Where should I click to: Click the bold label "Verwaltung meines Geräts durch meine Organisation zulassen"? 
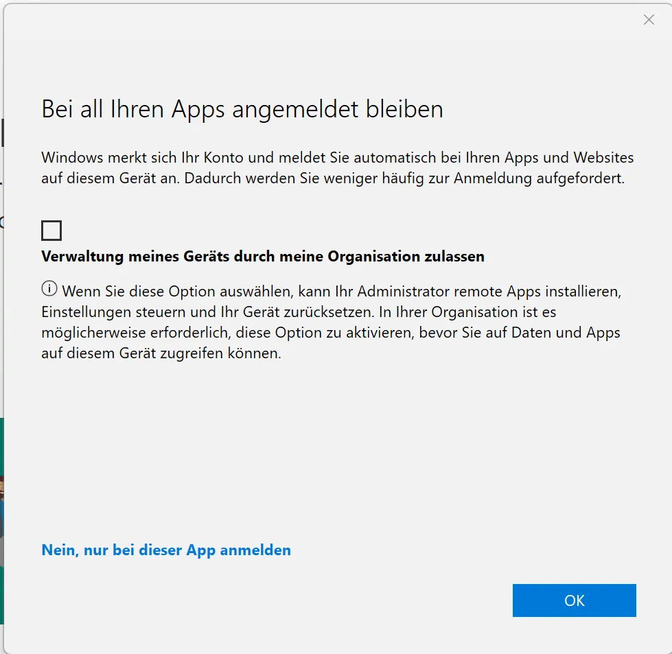tap(263, 257)
